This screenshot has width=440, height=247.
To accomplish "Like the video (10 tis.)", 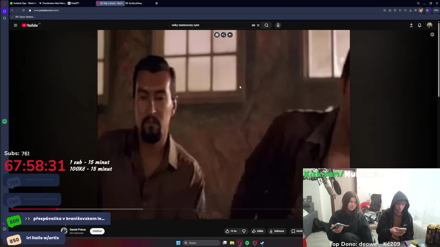I will (231, 231).
